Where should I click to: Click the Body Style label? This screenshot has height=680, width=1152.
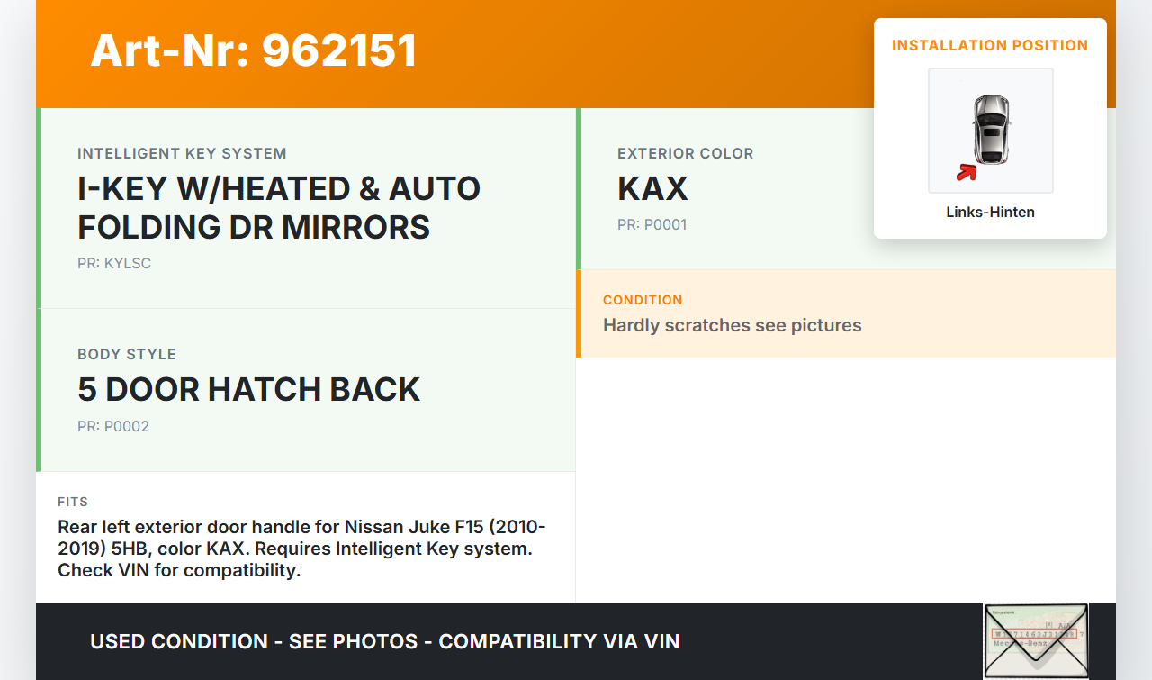pos(127,355)
